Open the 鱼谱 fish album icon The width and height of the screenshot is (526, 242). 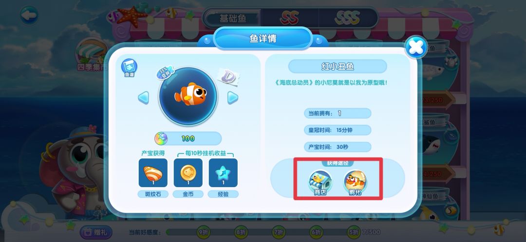tap(129, 68)
